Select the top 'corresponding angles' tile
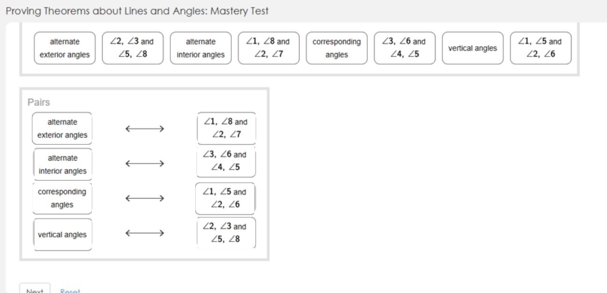607x293 pixels. click(x=336, y=48)
